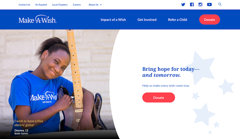Viewport: 240px width, 139px height.
Task: Click the Donate button below hero text
Action: (x=159, y=97)
